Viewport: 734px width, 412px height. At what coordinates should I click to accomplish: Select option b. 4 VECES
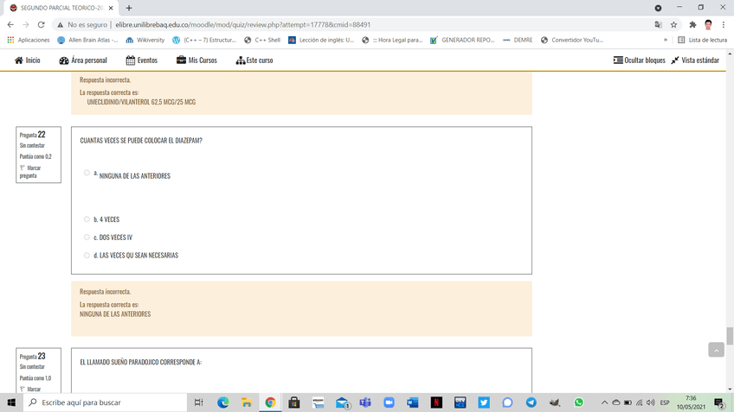click(x=87, y=219)
